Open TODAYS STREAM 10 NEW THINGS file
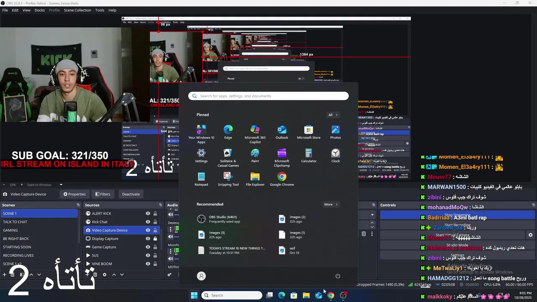537x302 pixels. 232,250
